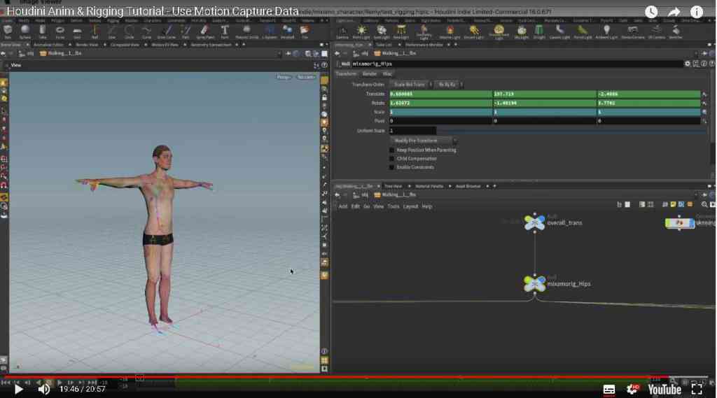Select the Platonic Solids shelf tool
The image size is (717, 398).
point(246,31)
